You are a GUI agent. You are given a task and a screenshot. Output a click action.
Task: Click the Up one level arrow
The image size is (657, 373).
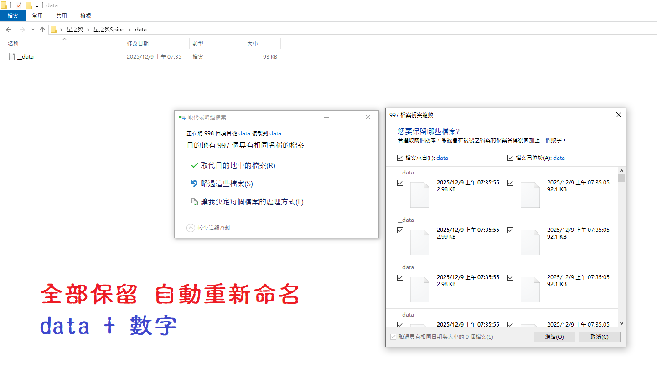pyautogui.click(x=42, y=30)
